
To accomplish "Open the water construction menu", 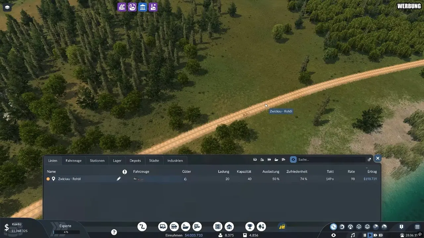I will click(x=186, y=226).
